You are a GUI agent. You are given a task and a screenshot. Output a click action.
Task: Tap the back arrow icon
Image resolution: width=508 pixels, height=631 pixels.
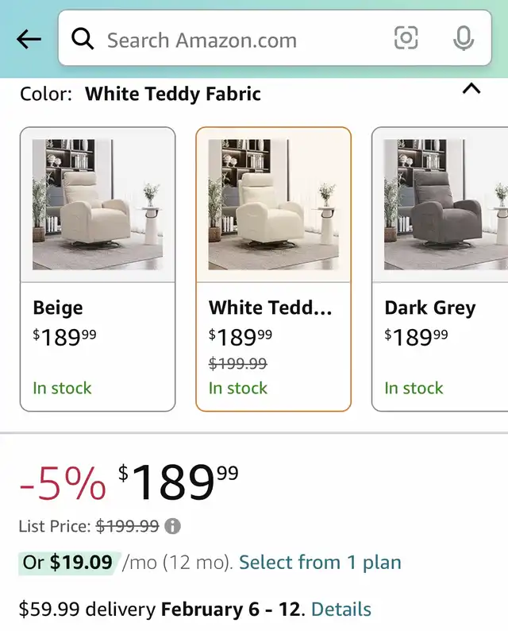29,39
